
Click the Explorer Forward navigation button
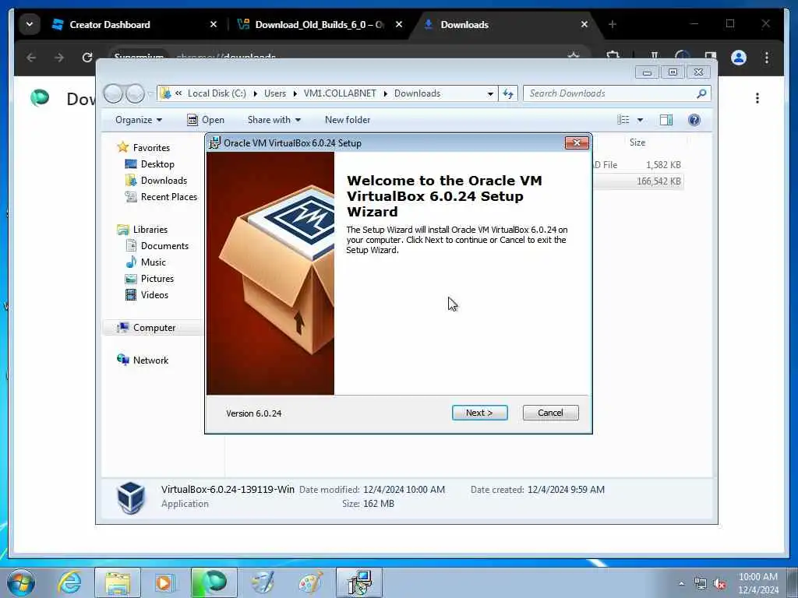[x=135, y=93]
